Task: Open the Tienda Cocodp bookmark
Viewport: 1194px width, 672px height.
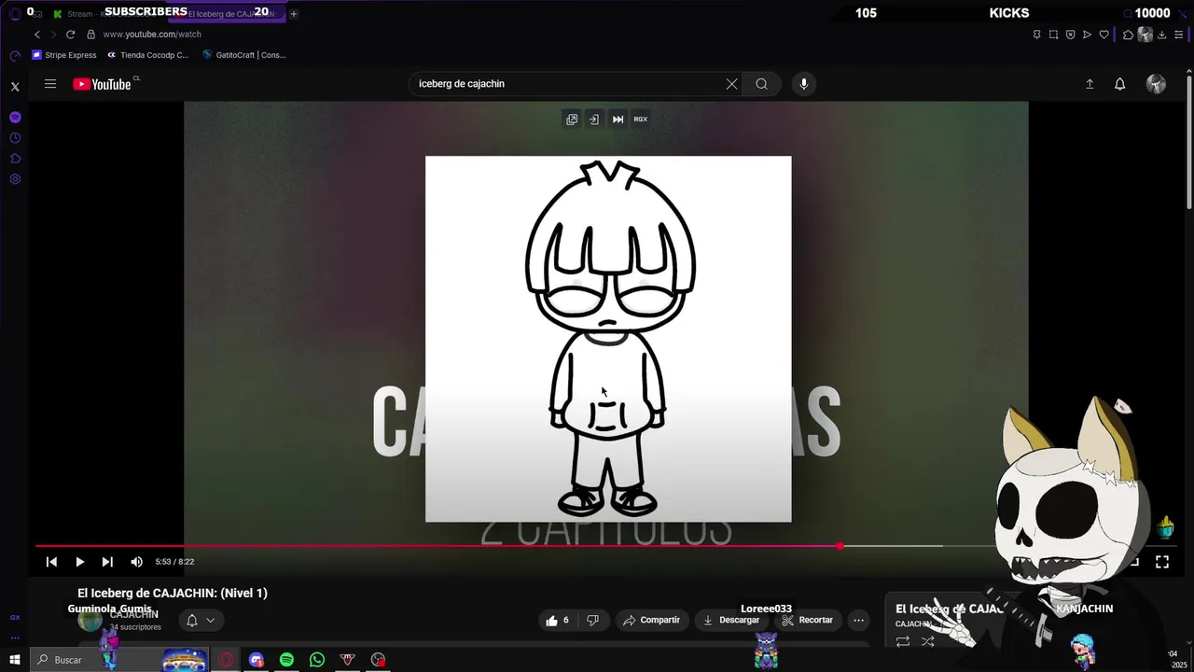Action: [x=147, y=55]
